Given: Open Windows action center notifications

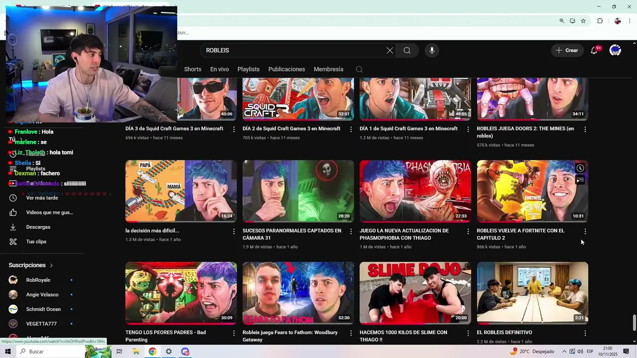Looking at the screenshot, I should coord(627,352).
